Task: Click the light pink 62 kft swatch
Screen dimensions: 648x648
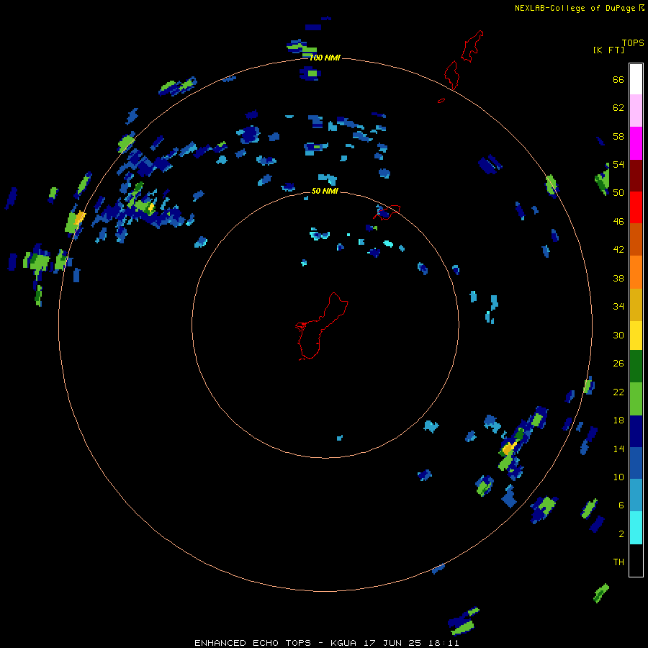Action: 636,111
